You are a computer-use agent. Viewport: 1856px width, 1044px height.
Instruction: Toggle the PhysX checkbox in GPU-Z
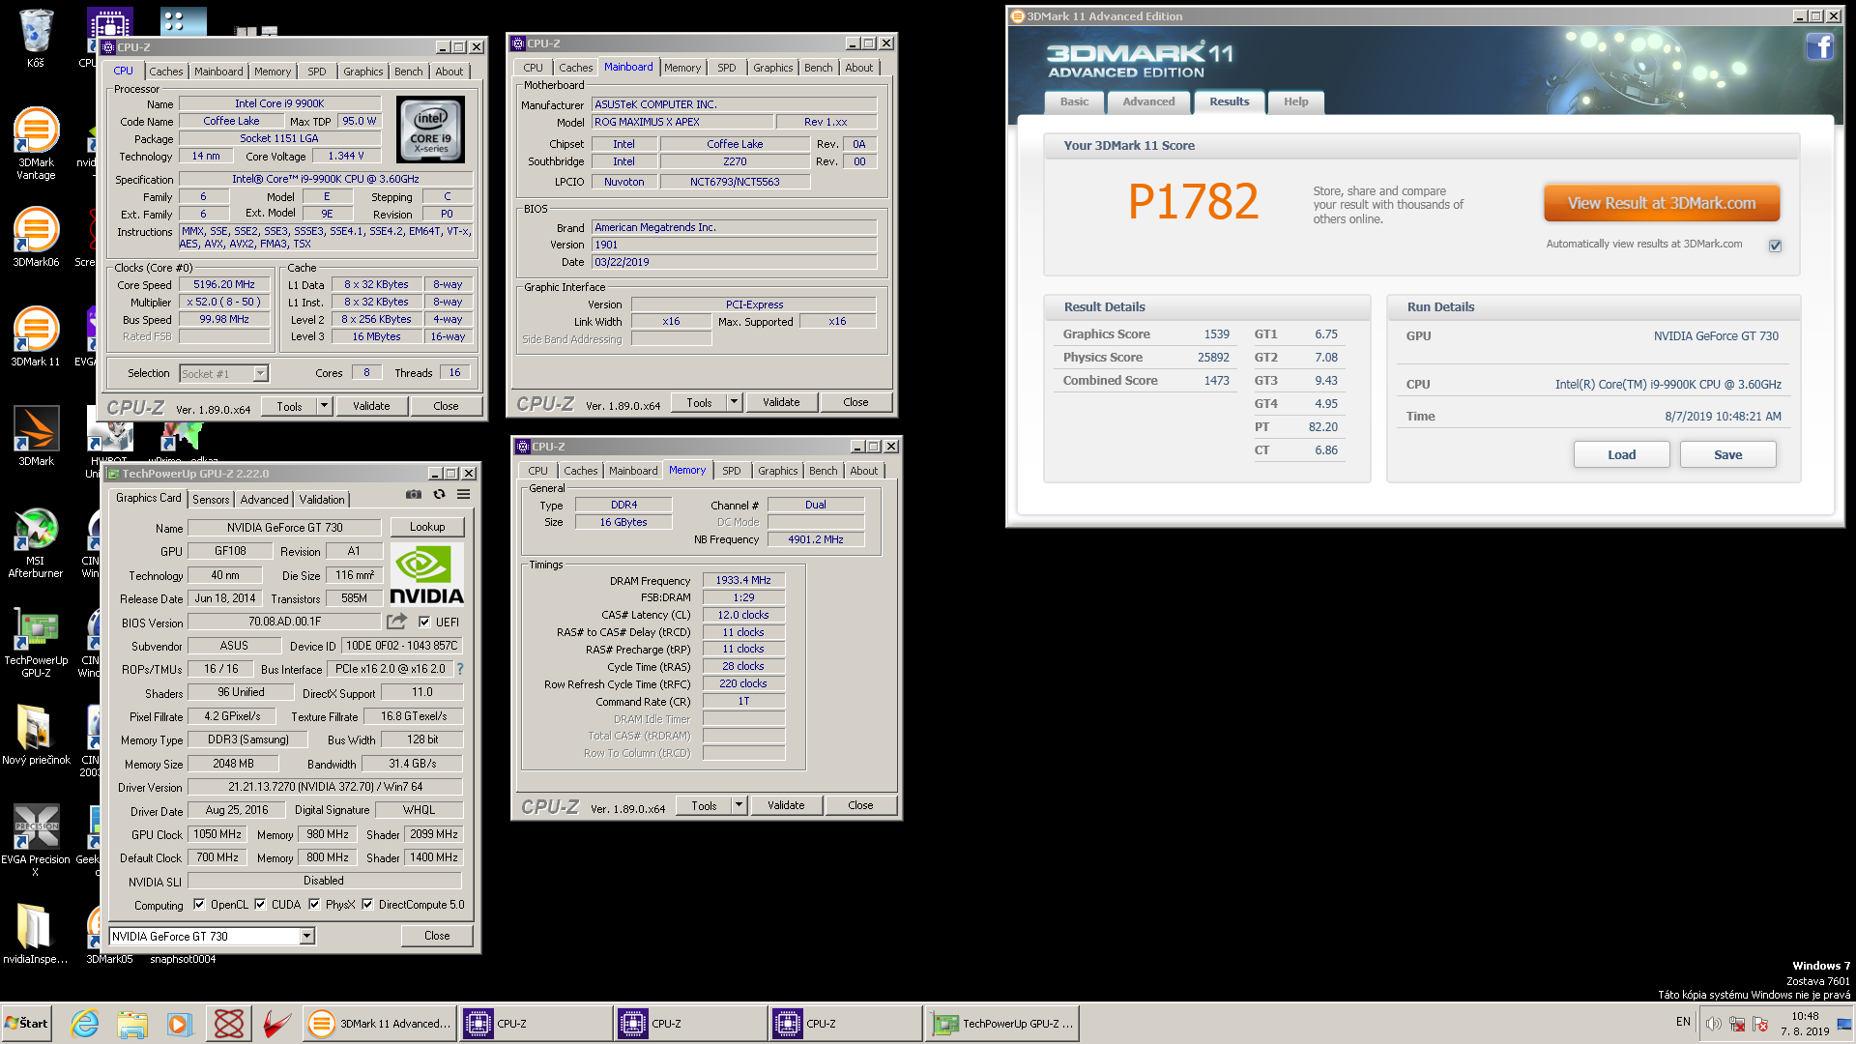314,905
